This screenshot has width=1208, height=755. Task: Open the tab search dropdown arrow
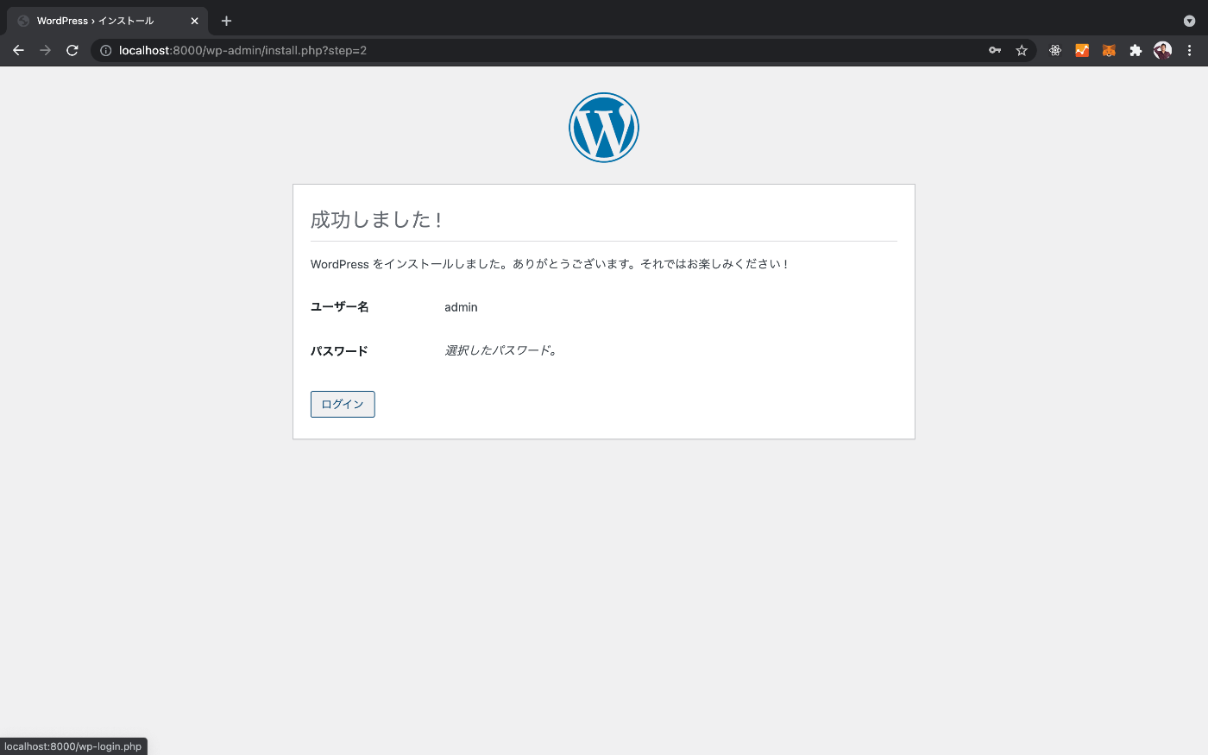click(1189, 21)
